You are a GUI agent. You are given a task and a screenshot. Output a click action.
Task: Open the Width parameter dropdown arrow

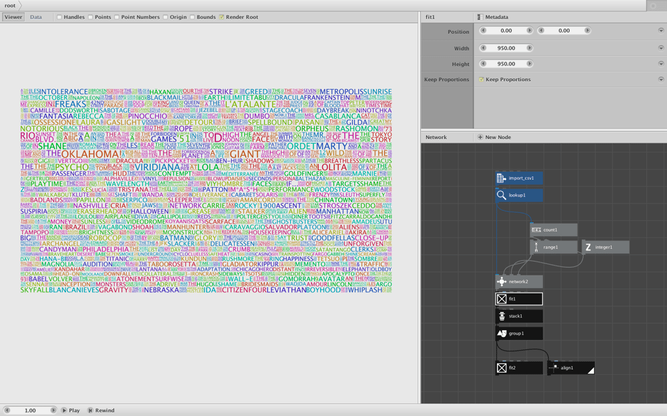[660, 48]
